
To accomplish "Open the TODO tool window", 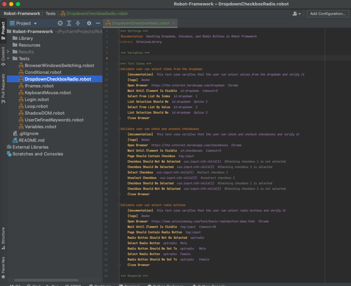I will (73, 285).
